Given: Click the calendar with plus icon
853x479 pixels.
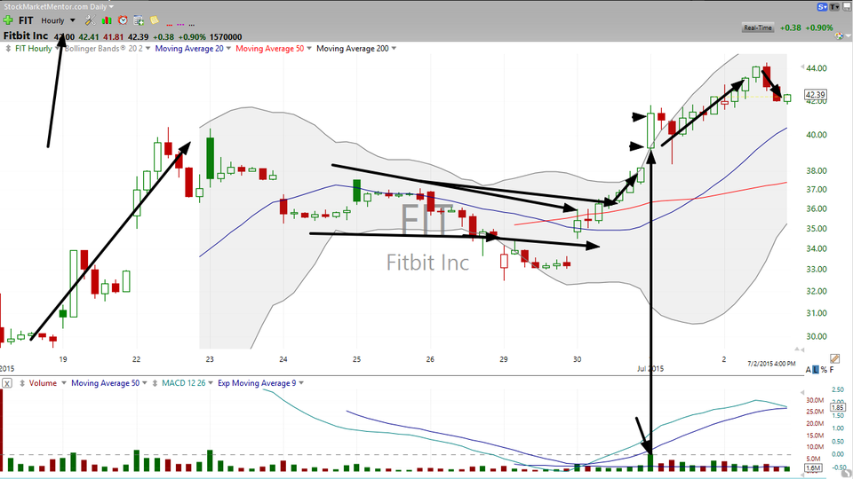Looking at the screenshot, I should pyautogui.click(x=139, y=20).
